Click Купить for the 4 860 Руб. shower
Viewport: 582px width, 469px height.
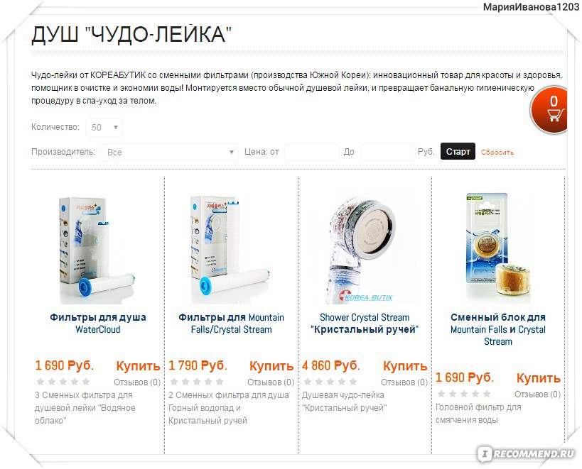(x=405, y=366)
